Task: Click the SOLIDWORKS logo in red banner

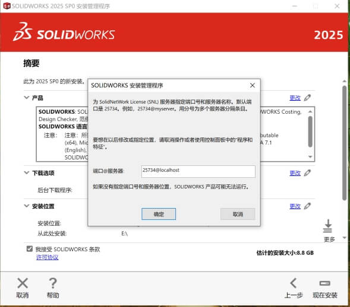Action: point(64,32)
